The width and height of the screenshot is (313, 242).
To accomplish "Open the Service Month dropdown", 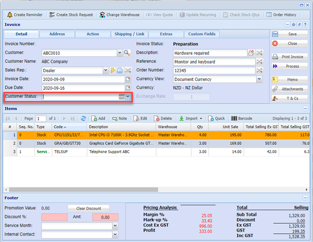I will (115, 226).
